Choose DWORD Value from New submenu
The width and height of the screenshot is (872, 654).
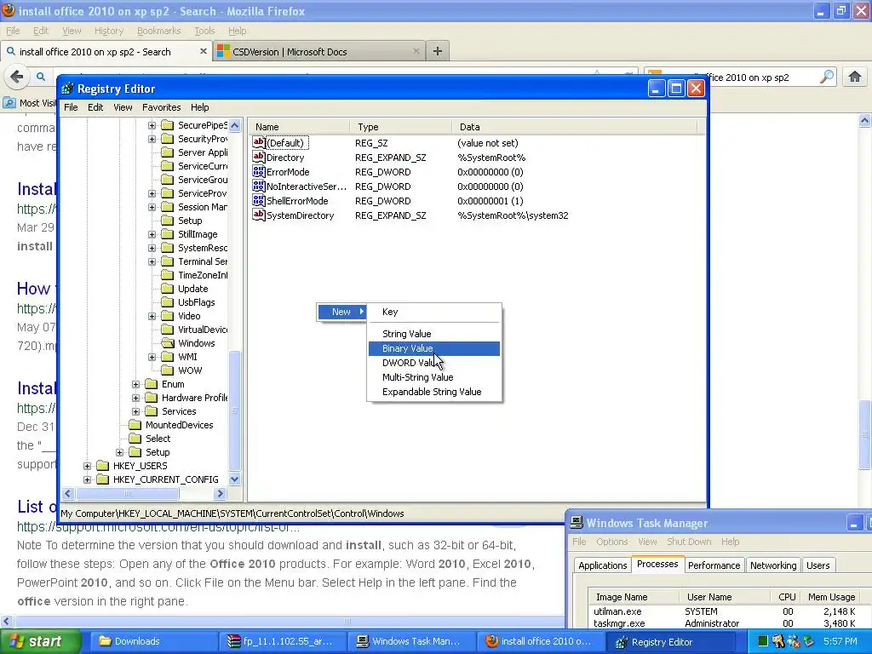[x=434, y=363]
